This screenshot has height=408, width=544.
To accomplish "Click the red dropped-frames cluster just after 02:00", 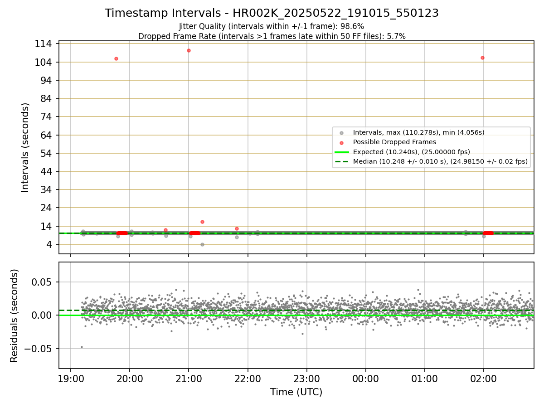I will [x=488, y=233].
